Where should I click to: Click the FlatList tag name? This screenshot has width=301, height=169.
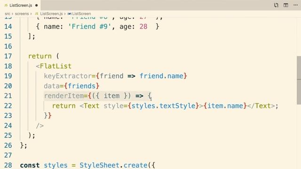[55, 66]
